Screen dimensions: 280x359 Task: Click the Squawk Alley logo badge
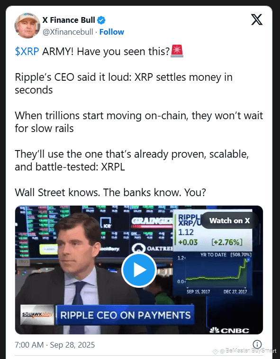click(x=37, y=314)
